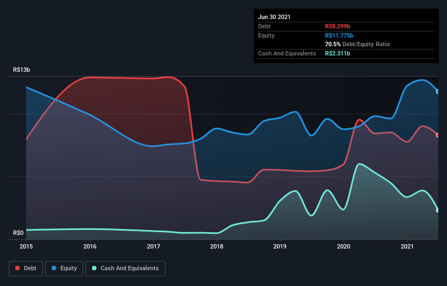This screenshot has height=286, width=447.
Task: Click Cash And Equivalents label in tooltip
Action: (287, 53)
